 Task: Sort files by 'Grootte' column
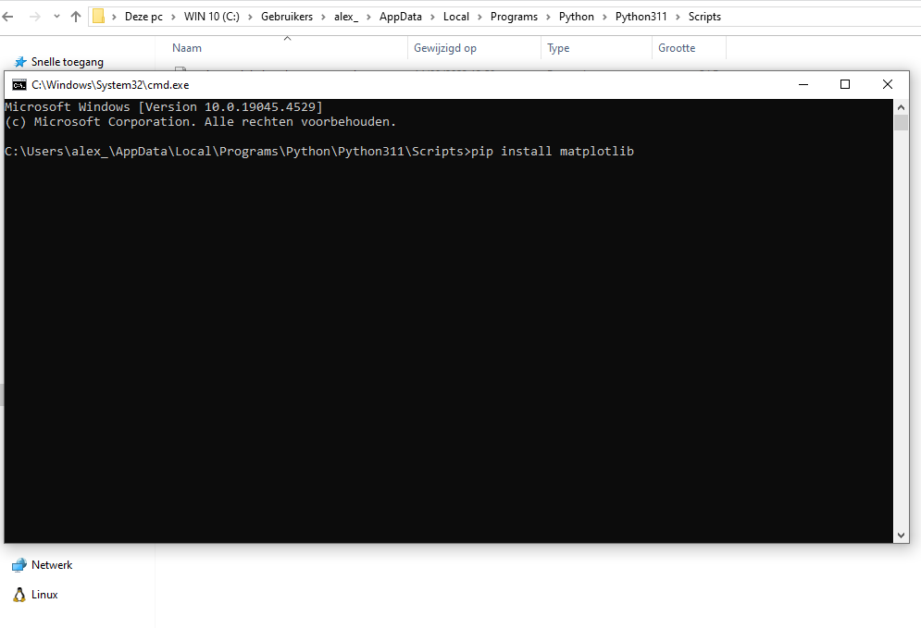pos(689,48)
